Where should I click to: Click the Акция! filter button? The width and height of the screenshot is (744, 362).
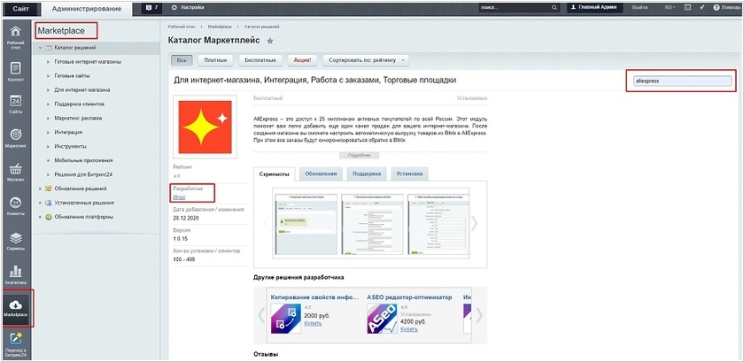tap(302, 60)
